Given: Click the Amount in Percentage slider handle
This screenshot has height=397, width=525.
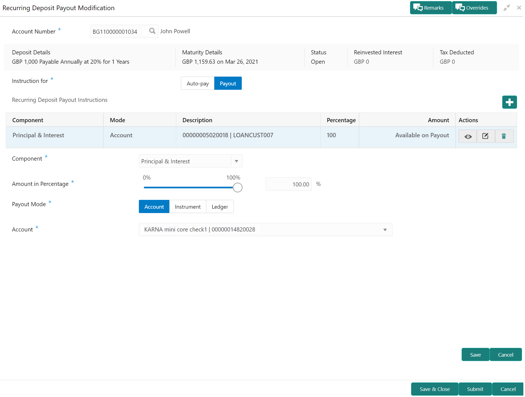Looking at the screenshot, I should [x=238, y=188].
